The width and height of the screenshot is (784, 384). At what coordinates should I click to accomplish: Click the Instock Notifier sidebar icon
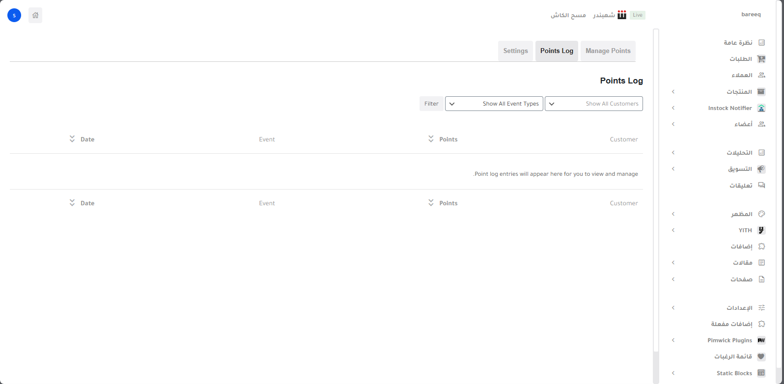761,108
